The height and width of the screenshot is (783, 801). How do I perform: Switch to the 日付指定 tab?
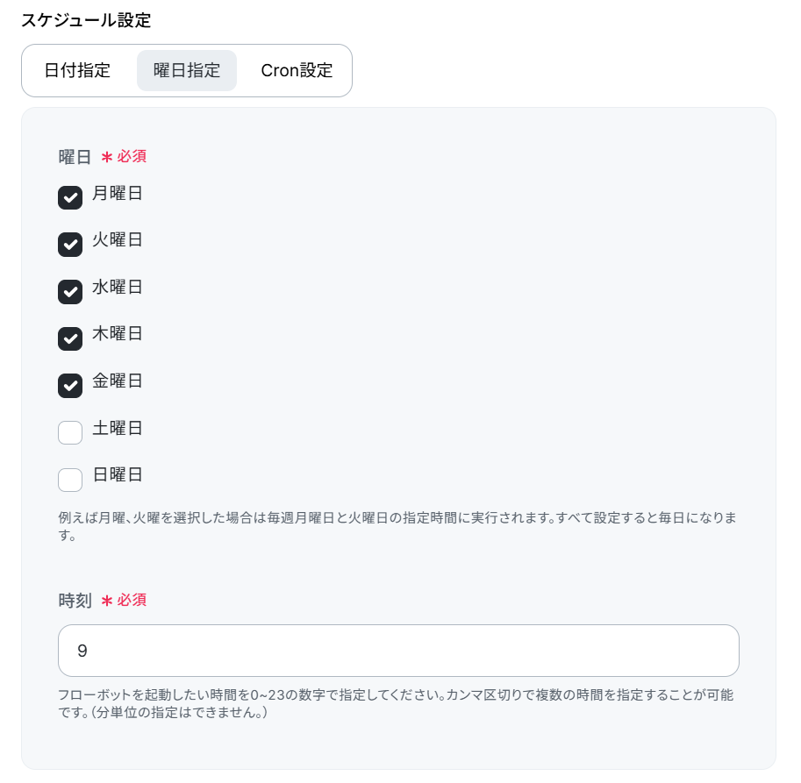click(78, 70)
